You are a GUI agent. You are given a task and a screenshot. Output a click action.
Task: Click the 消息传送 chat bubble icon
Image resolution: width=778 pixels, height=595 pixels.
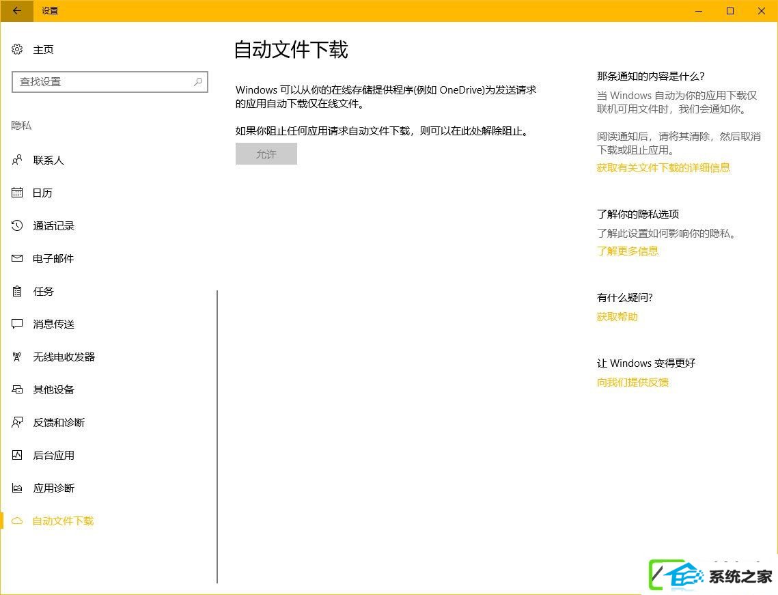pyautogui.click(x=17, y=324)
